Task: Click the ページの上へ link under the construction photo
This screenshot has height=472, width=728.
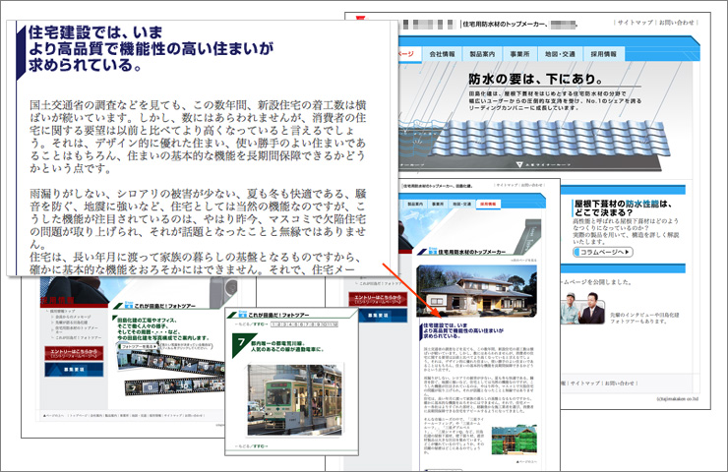Action: (x=526, y=461)
